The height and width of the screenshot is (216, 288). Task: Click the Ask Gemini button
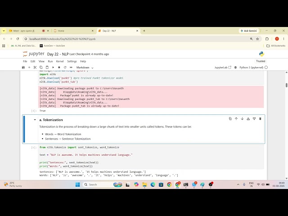(x=249, y=31)
